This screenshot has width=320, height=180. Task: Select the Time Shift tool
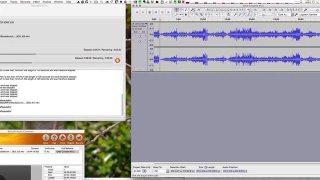pos(181,14)
